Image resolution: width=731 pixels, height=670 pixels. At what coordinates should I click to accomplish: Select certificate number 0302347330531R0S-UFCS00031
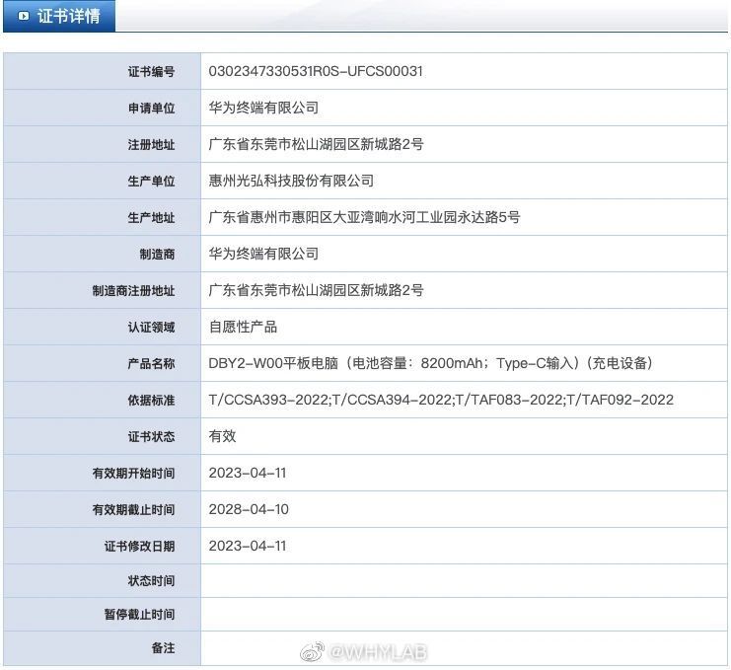click(316, 71)
